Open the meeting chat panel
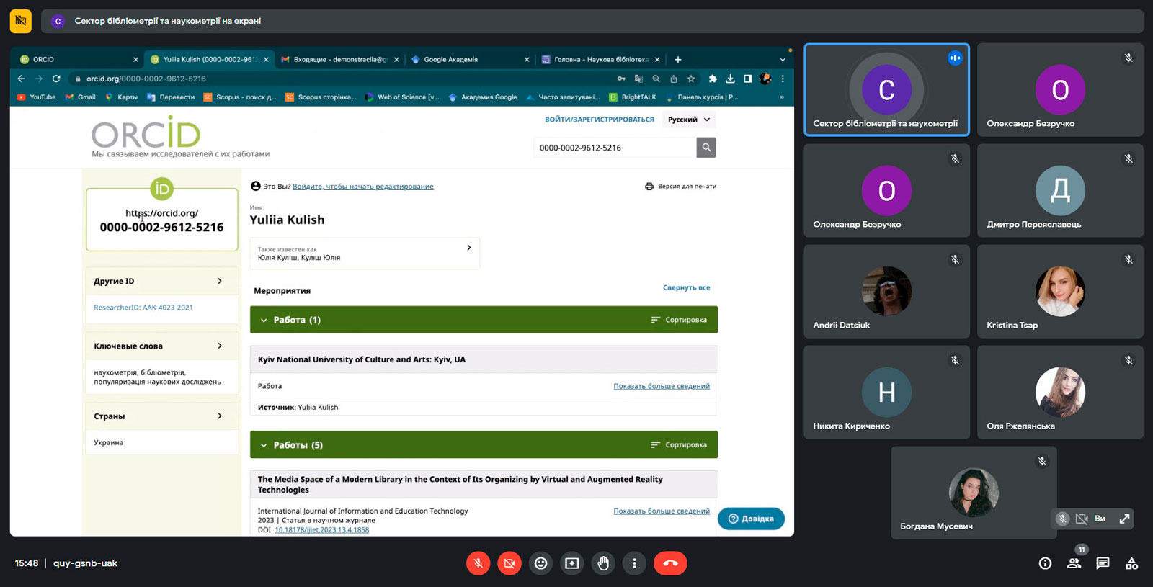 [1103, 563]
